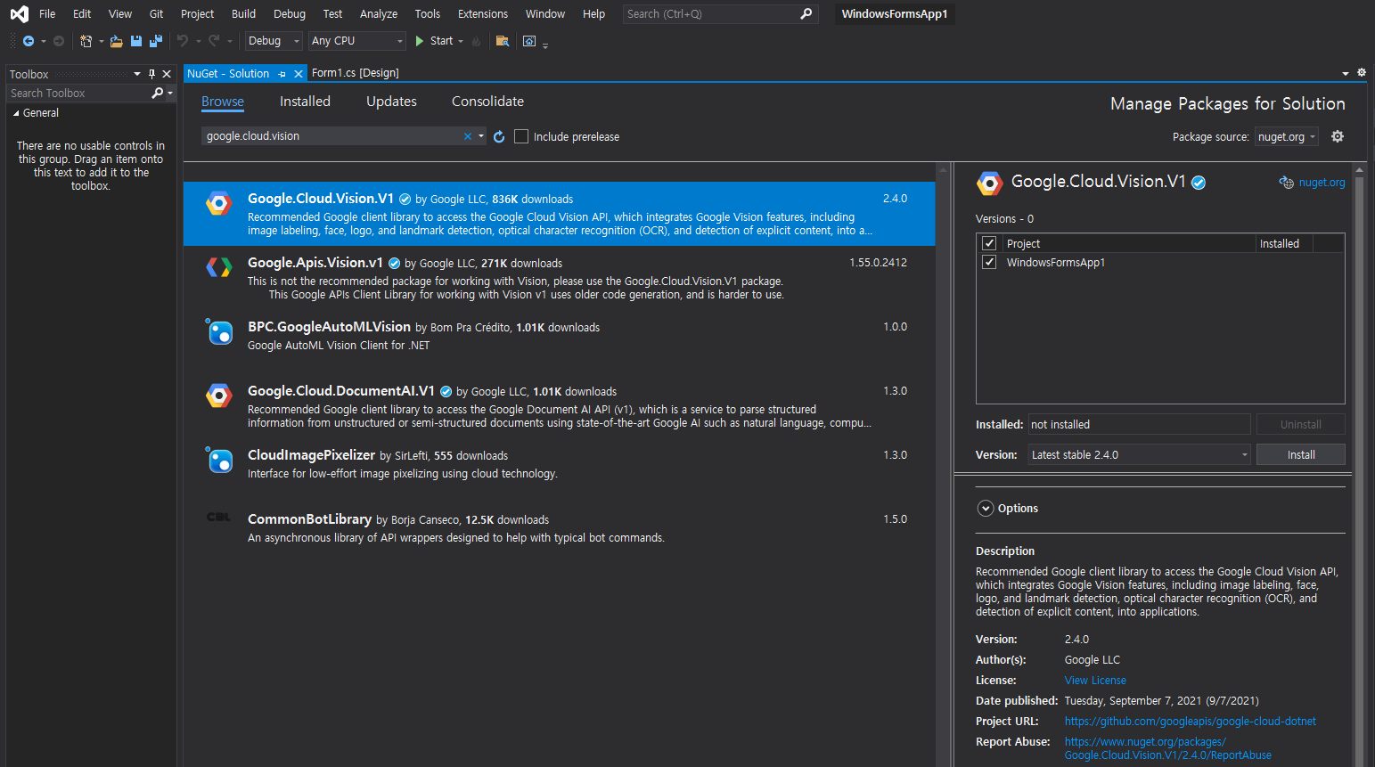Open the Version Latest stable 2.4.0 dropdown
Viewport: 1375px width, 767px height.
[x=1140, y=454]
